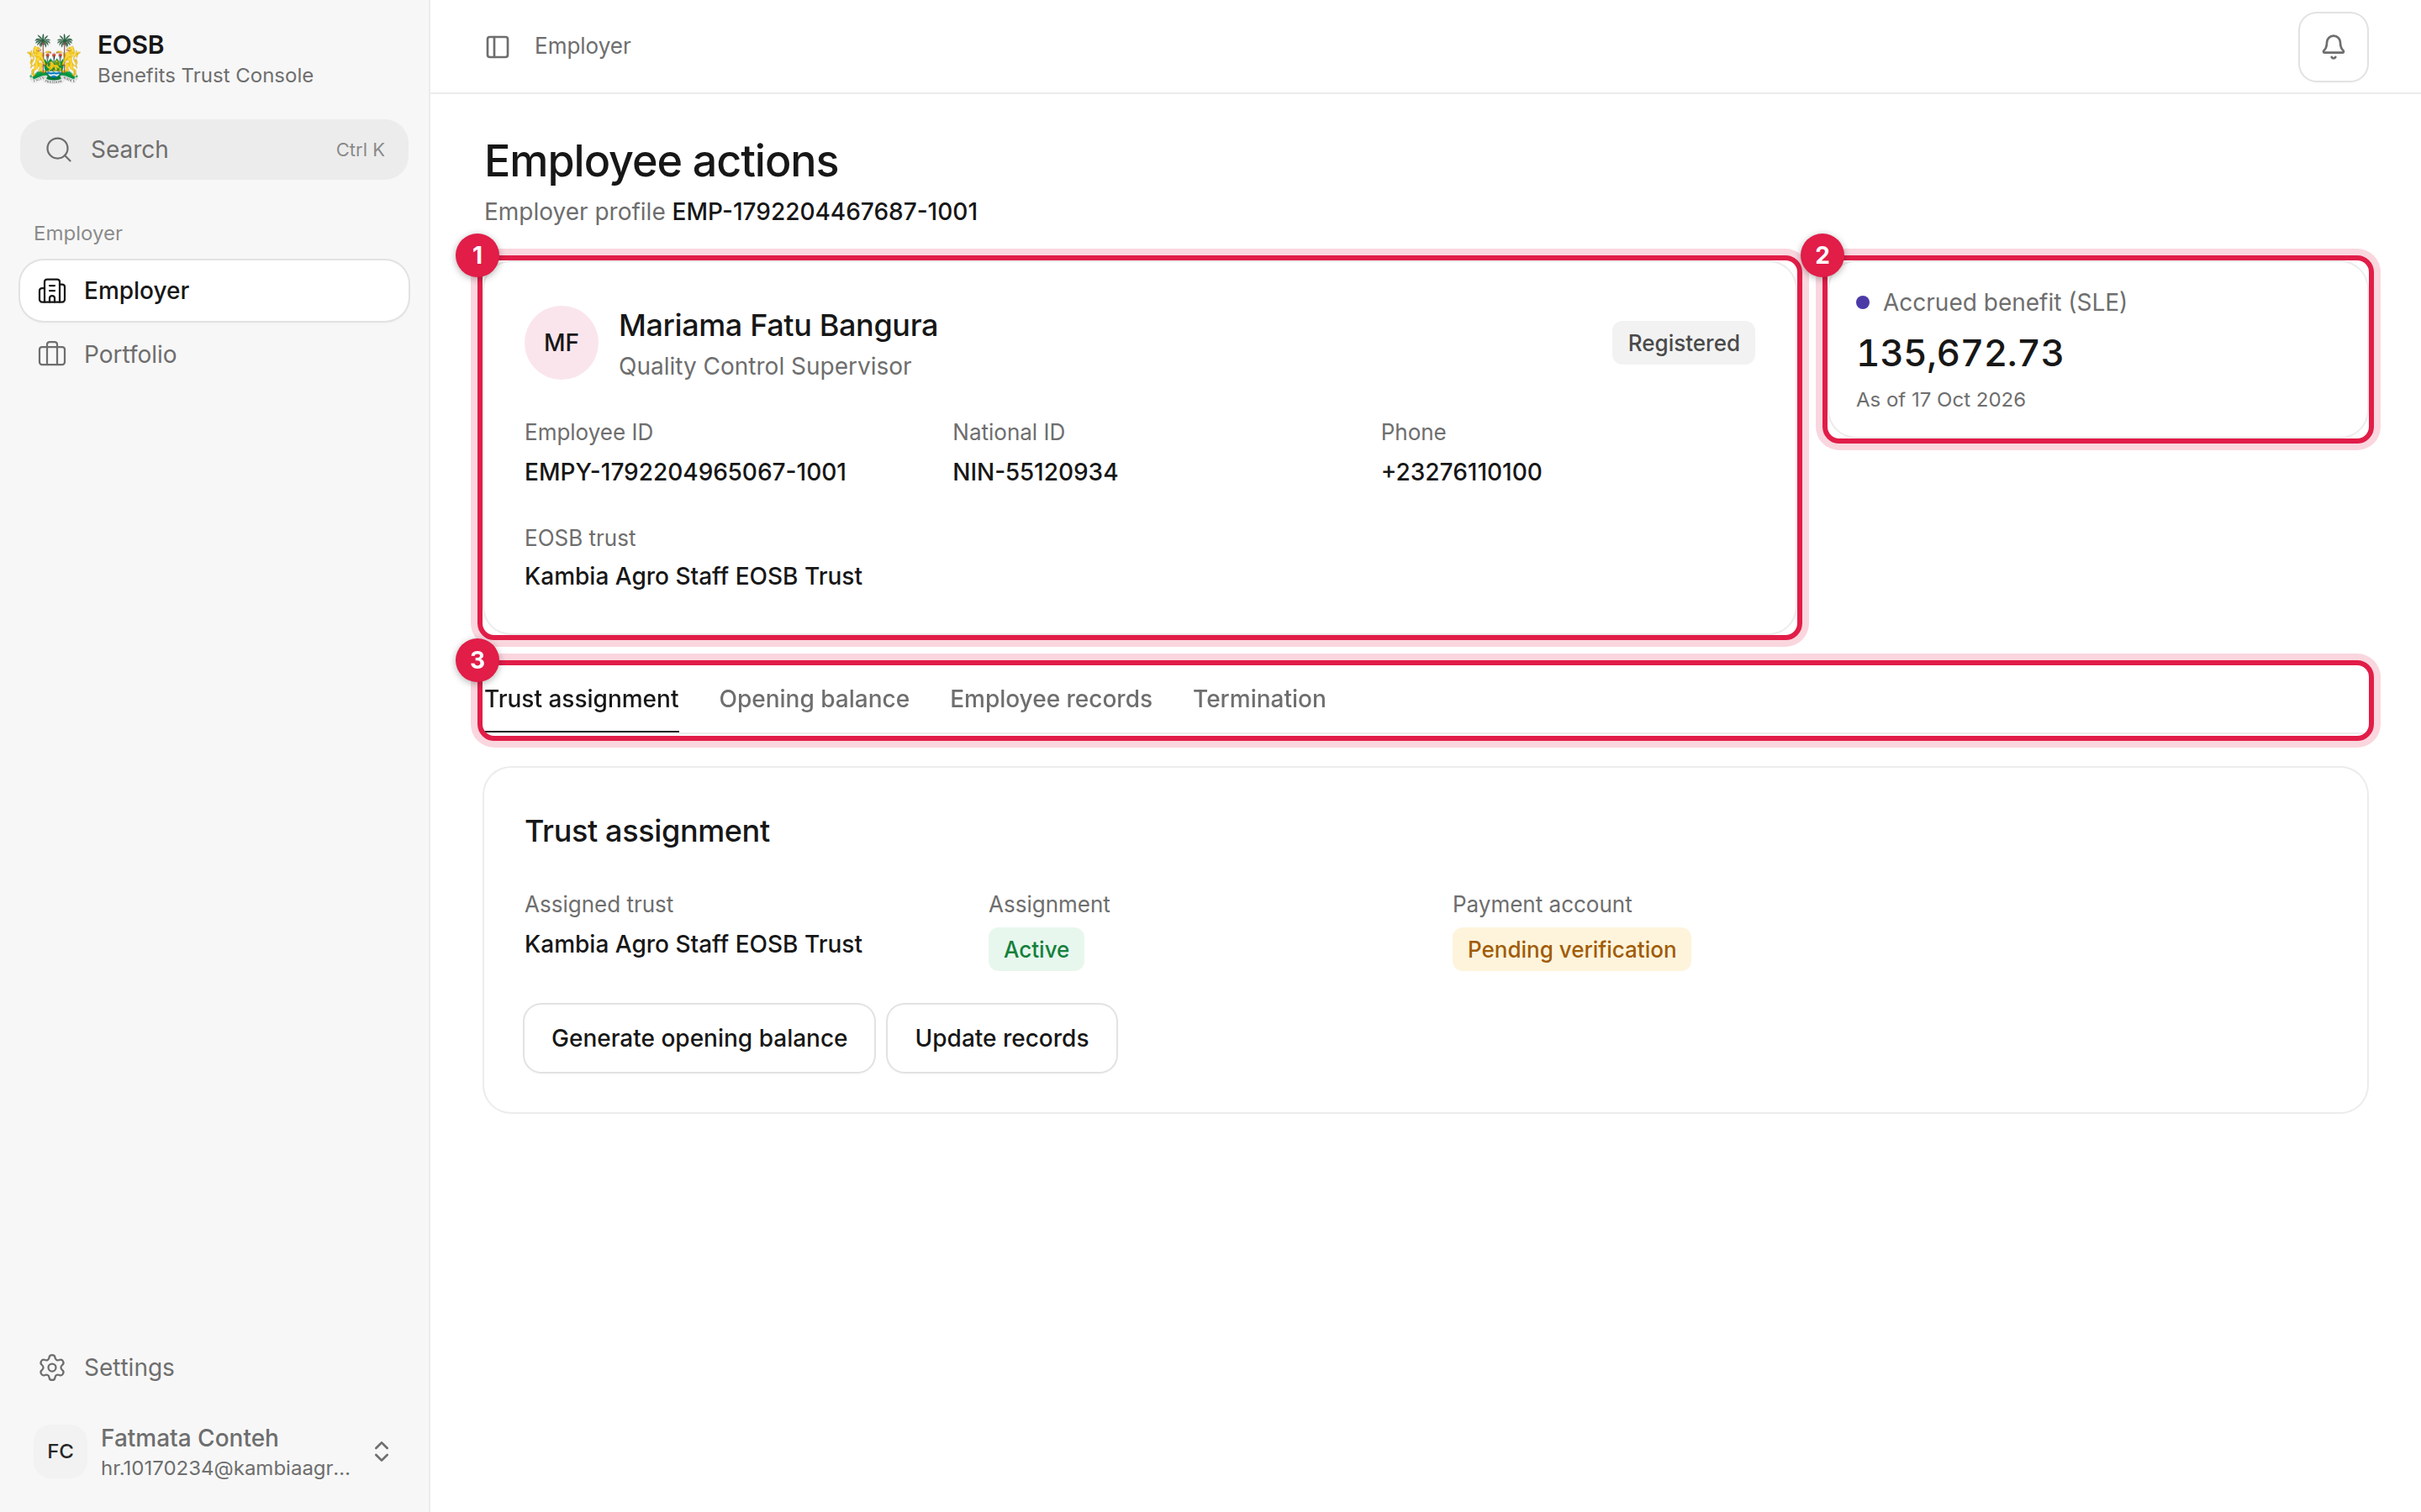Click the accrued benefit value 135,672.73
2421x1512 pixels.
1959,353
